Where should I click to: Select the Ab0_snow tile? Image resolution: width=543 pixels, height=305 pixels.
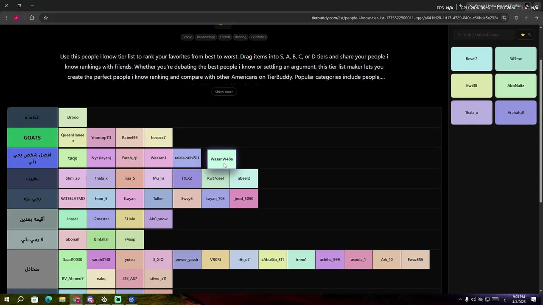click(x=158, y=219)
